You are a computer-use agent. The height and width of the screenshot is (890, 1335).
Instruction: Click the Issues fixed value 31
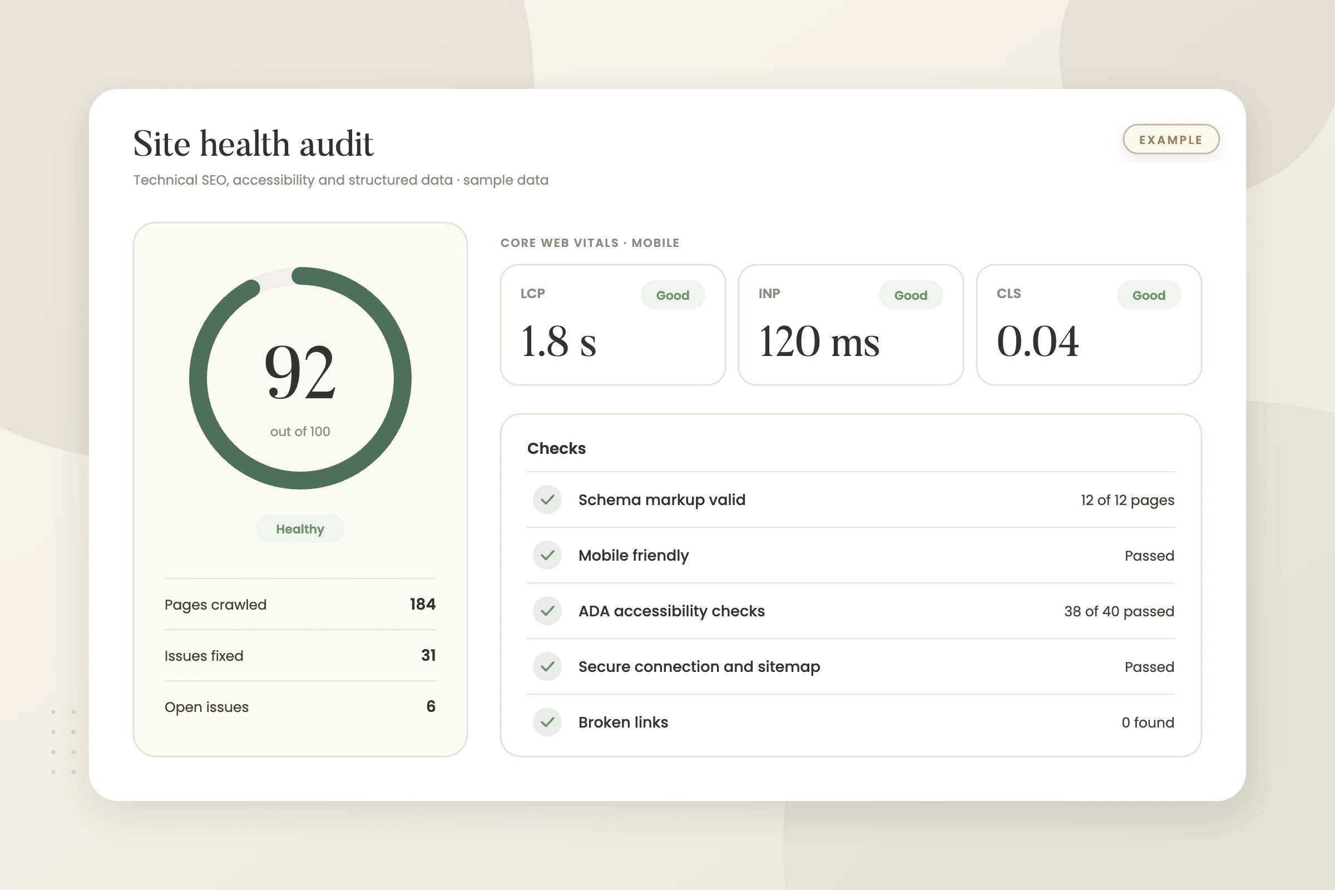pos(428,655)
